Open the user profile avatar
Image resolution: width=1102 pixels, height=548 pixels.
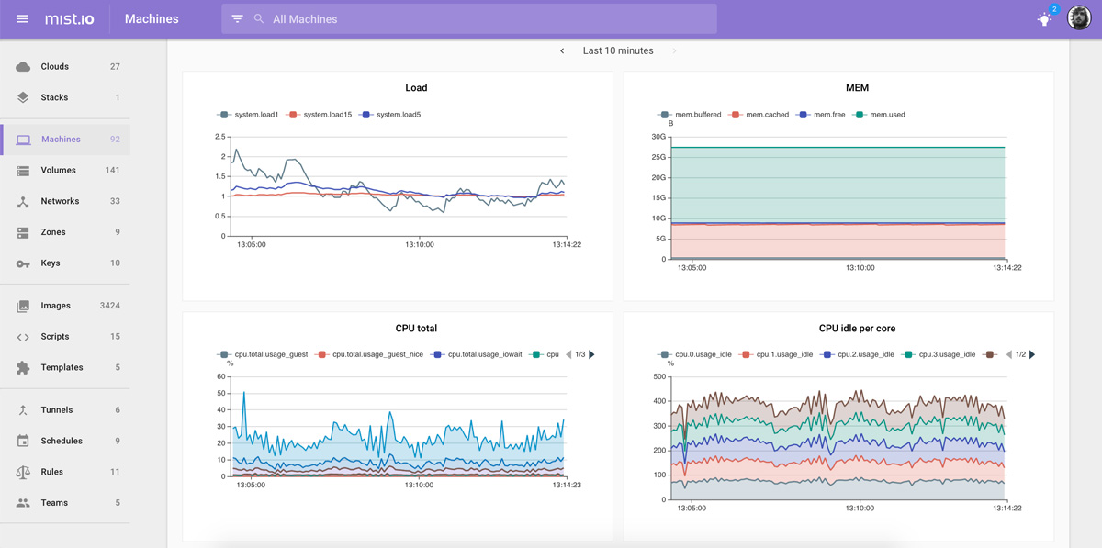(x=1079, y=17)
